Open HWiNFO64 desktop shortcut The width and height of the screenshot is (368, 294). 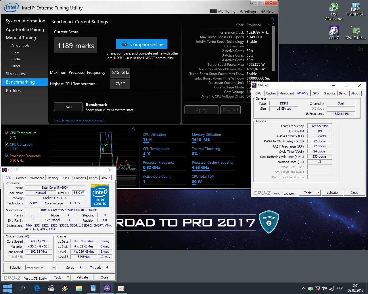355,9
